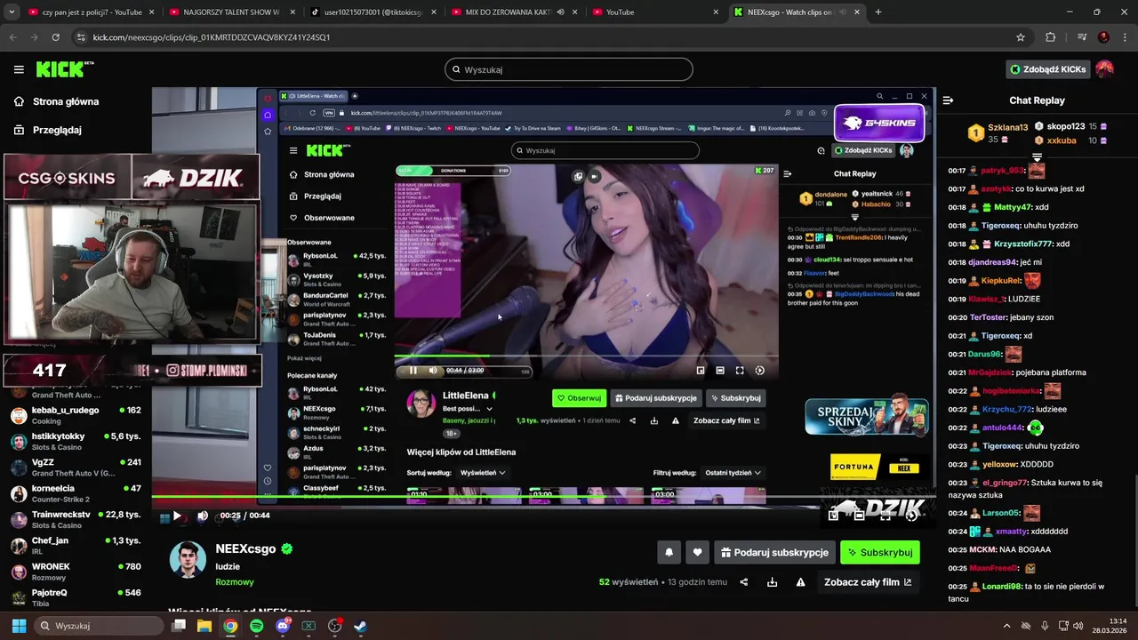Screen dimensions: 1138x640
Task: Show hidden system tray icons
Action: coord(1006,626)
